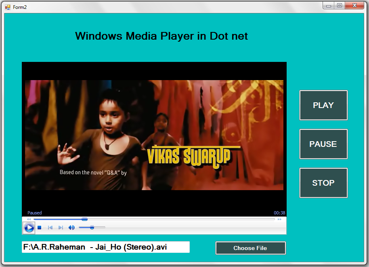Image resolution: width=369 pixels, height=267 pixels.
Task: Toggle the Paused state via player Play button
Action: (28, 227)
